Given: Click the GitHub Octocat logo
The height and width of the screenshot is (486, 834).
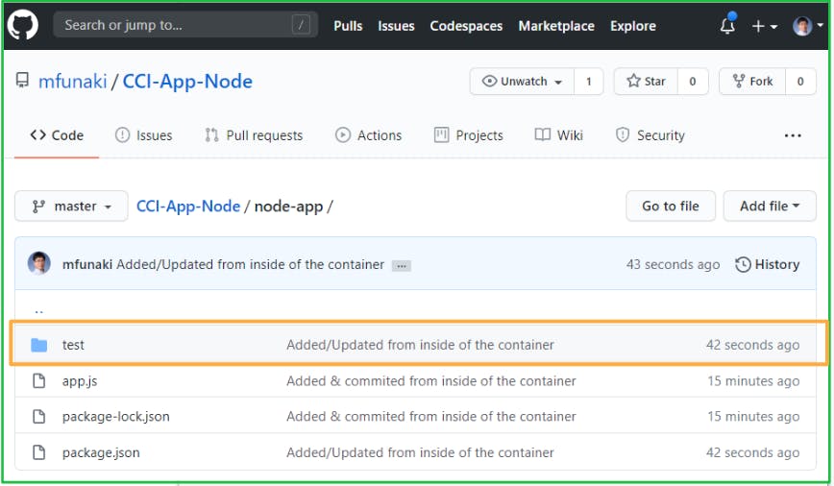Looking at the screenshot, I should click(x=23, y=25).
